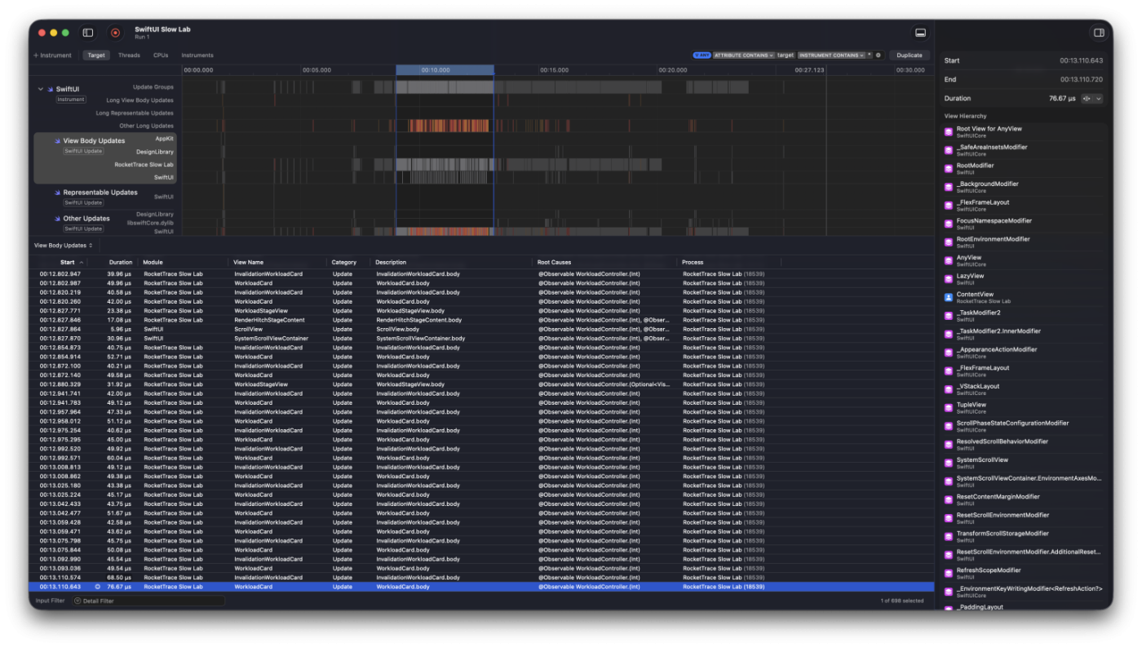
Task: Click the Duplicate button
Action: click(x=910, y=55)
